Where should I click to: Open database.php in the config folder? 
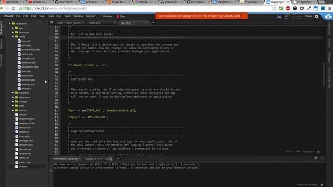(x=29, y=62)
